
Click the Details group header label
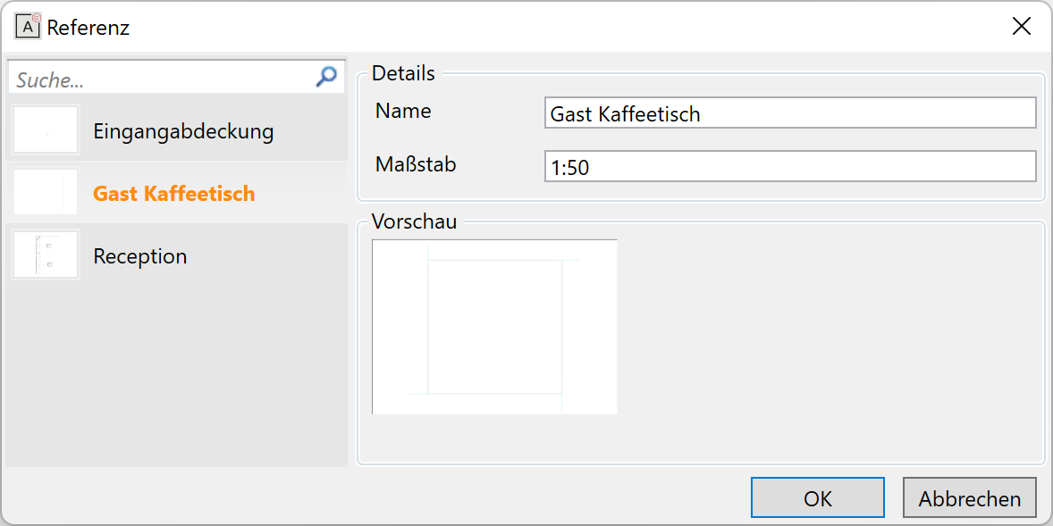click(403, 73)
